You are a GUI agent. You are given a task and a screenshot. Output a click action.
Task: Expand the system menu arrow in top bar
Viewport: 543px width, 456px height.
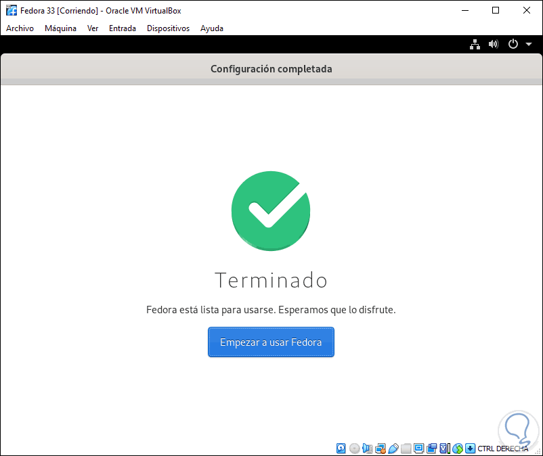tap(529, 44)
